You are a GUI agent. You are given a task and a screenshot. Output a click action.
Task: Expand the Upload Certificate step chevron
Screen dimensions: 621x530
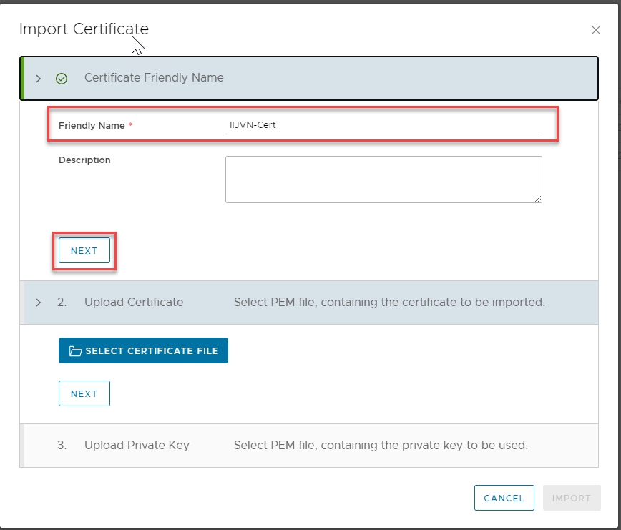click(x=39, y=303)
